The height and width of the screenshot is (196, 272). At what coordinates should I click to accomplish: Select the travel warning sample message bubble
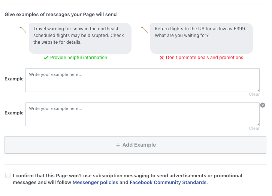tap(80, 39)
